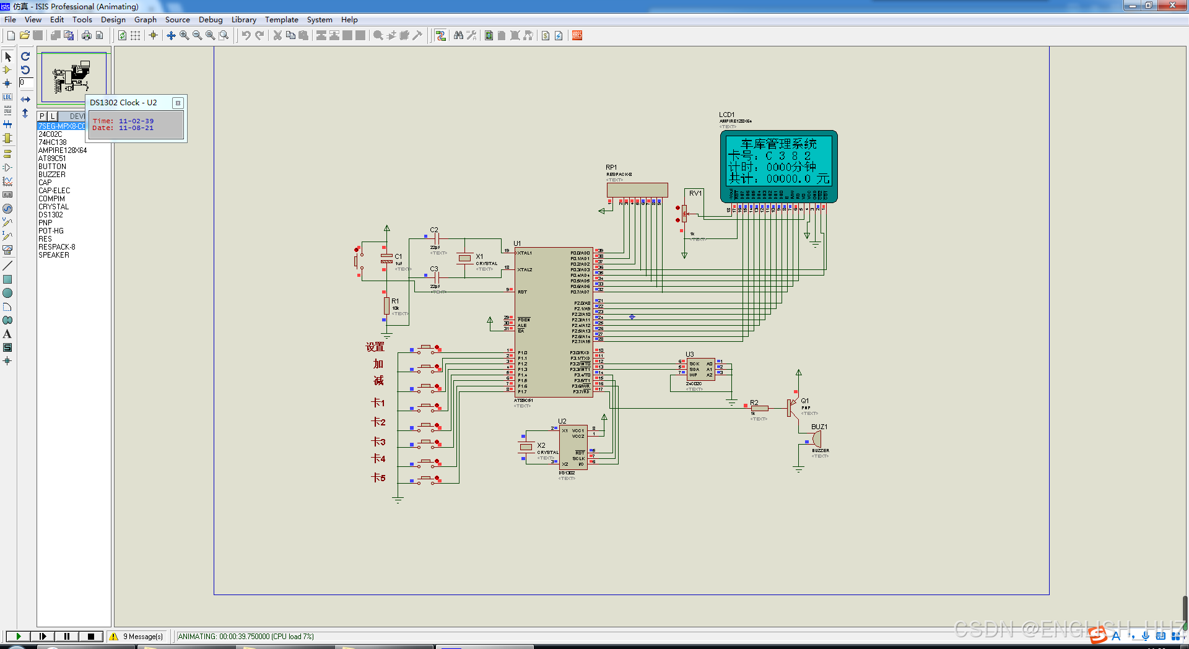Click the binoculars search icon in toolbar
This screenshot has width=1189, height=649.
458,36
